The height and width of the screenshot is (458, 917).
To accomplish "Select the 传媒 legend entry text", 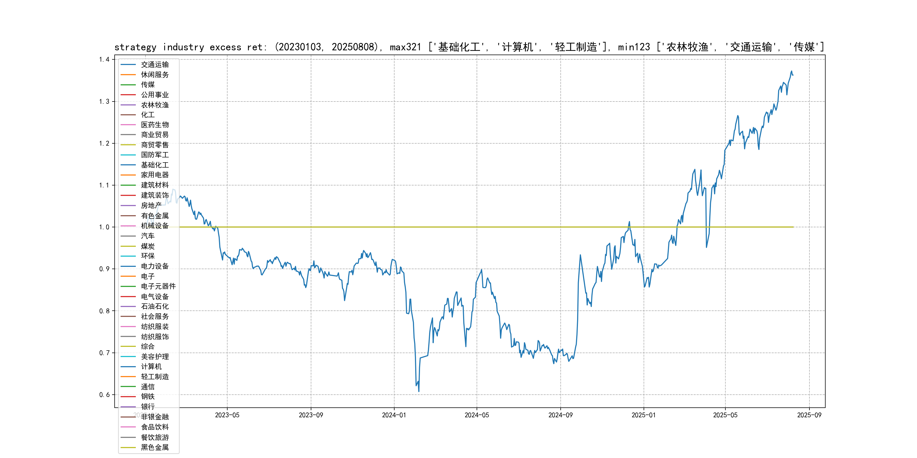I will (x=148, y=85).
